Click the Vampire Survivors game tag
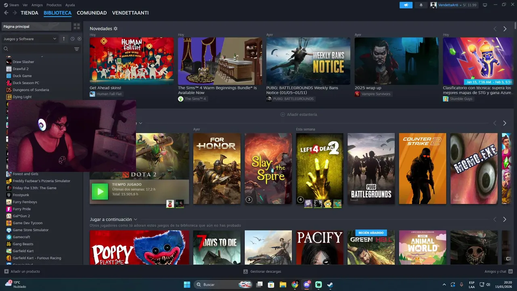 (x=373, y=94)
